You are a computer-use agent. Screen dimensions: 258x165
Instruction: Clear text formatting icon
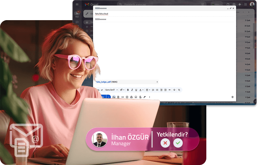pos(179,90)
